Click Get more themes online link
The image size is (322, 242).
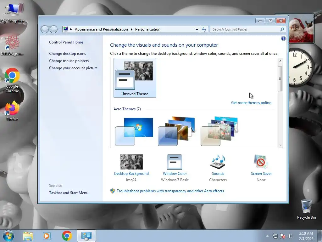point(251,103)
